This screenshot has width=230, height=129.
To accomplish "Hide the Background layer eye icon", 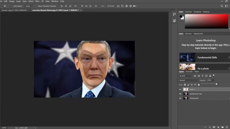I will pos(180,98).
